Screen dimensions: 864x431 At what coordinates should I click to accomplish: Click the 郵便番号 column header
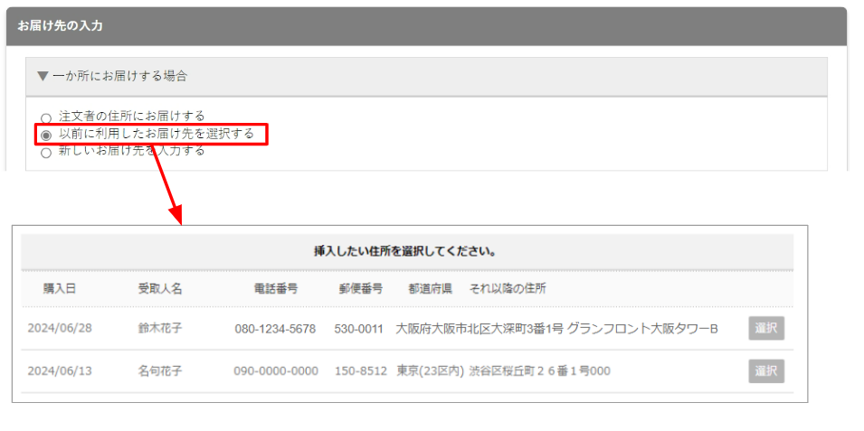[x=360, y=289]
